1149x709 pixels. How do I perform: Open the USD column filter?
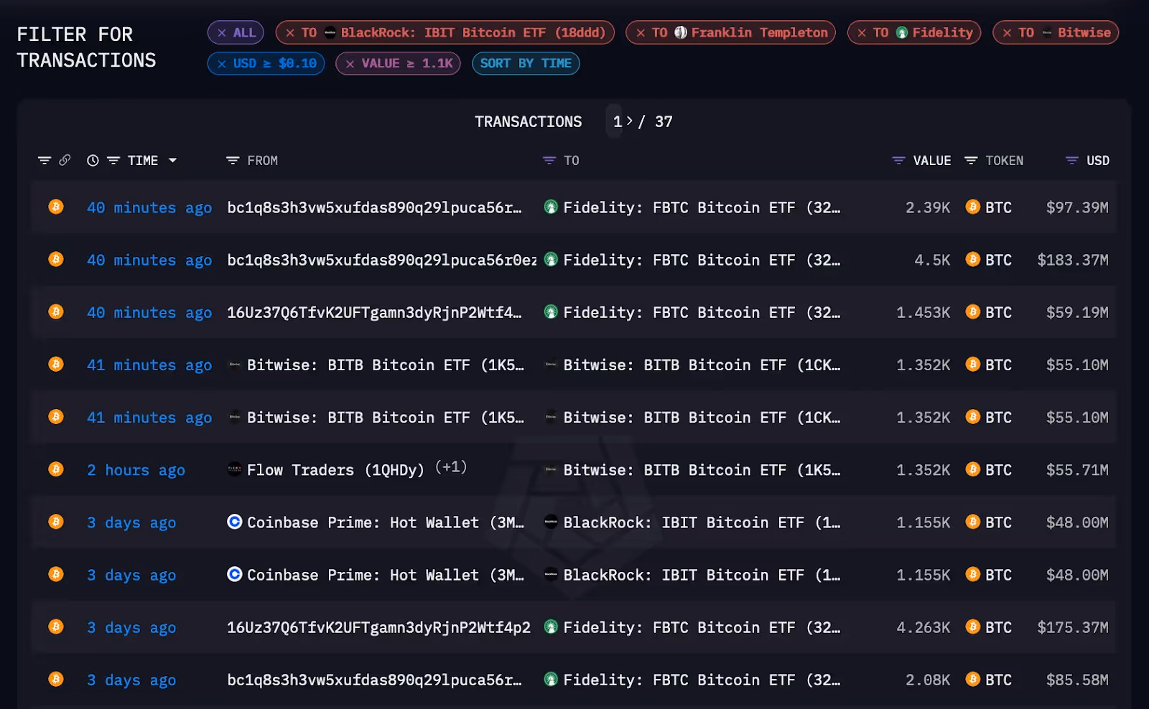pos(1072,161)
